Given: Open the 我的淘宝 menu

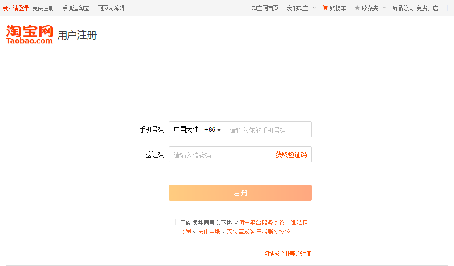Looking at the screenshot, I should click(298, 8).
